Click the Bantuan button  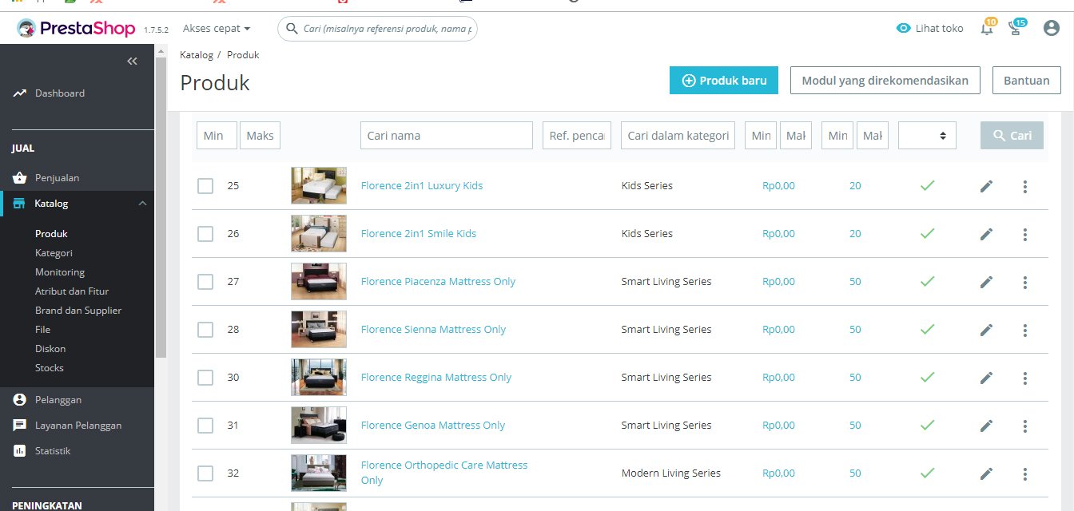click(x=1027, y=80)
